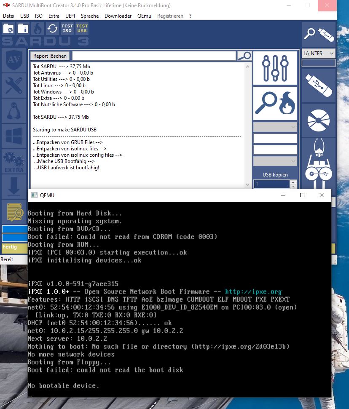The height and width of the screenshot is (409, 349).
Task: Open the Antivirus AV shield category
Action: [x=14, y=60]
